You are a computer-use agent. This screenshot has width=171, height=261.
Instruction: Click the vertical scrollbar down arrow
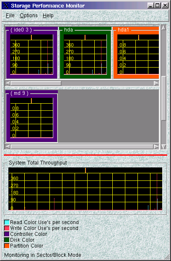pos(164,147)
